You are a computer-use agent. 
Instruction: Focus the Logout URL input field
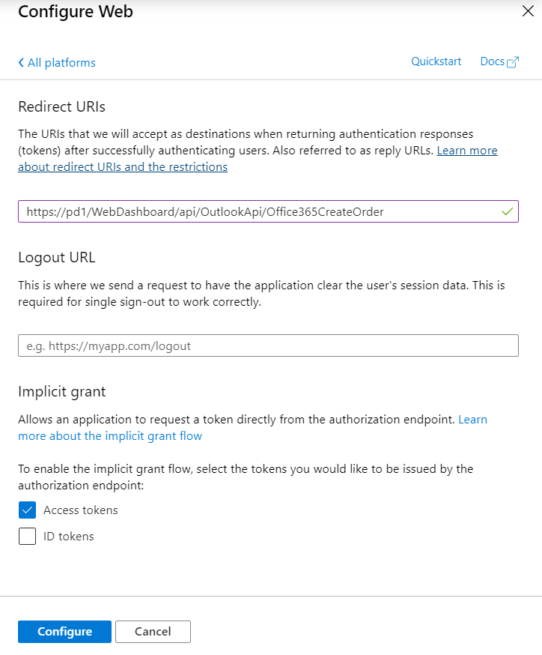click(x=268, y=345)
